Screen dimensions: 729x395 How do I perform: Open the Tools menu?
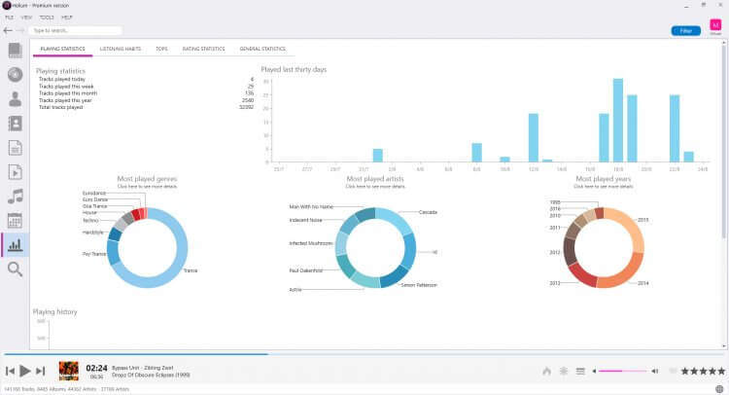47,18
